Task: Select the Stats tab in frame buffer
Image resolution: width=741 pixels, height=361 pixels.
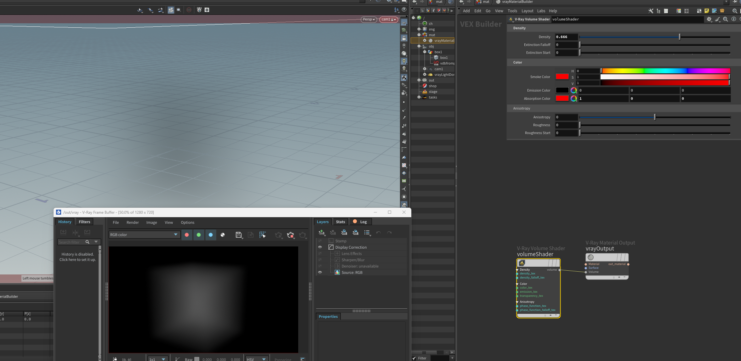Action: [x=341, y=222]
